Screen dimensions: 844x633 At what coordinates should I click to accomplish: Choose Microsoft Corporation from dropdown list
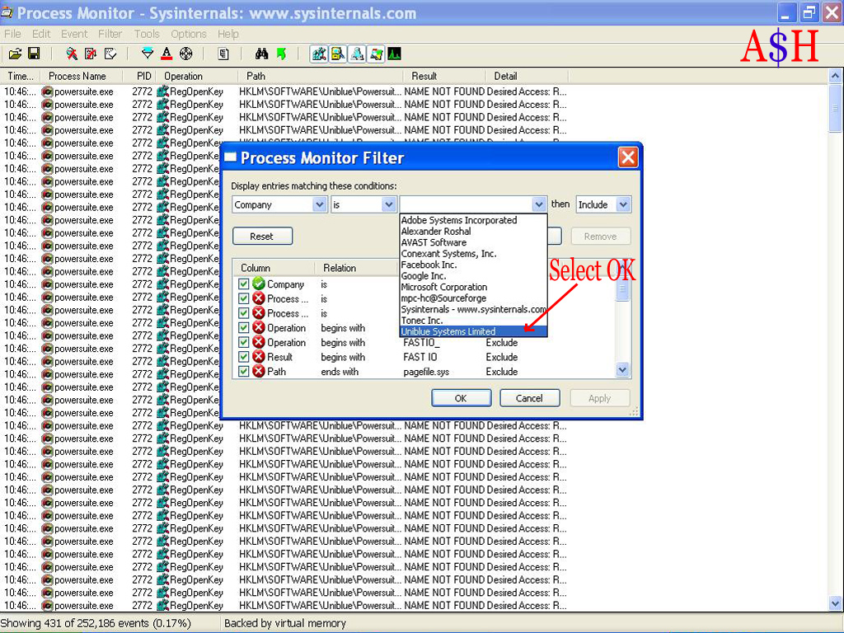click(473, 287)
